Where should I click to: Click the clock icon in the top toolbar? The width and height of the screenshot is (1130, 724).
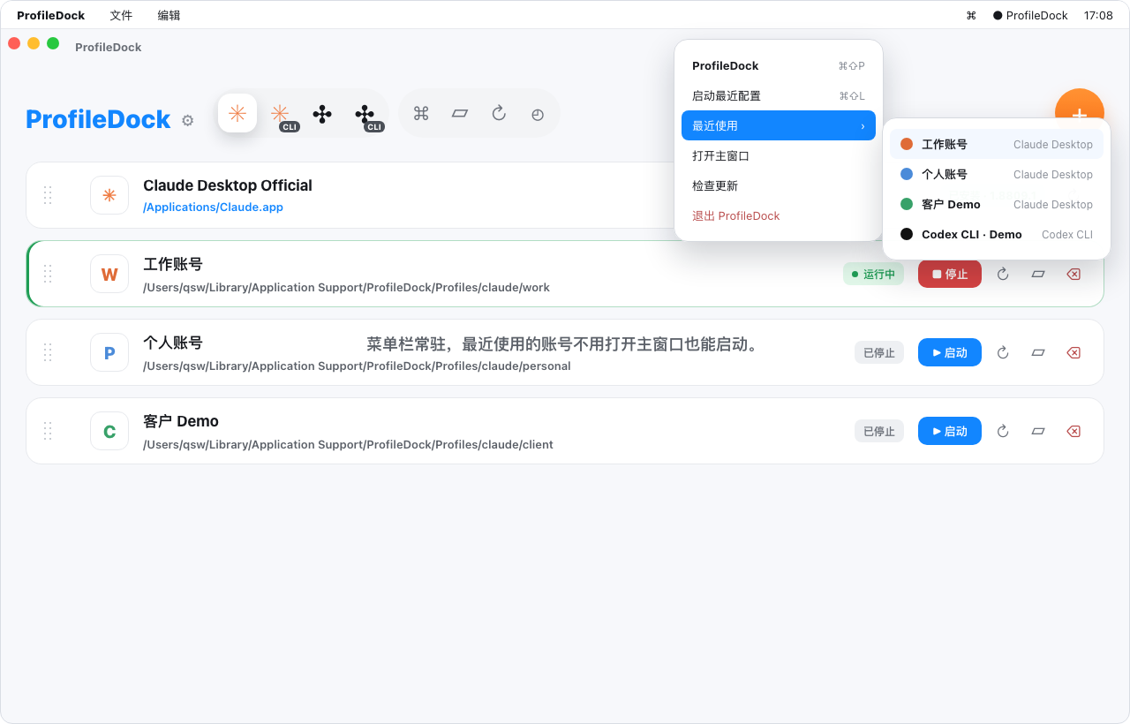tap(538, 114)
